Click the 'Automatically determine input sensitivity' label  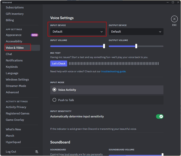[x=77, y=116]
